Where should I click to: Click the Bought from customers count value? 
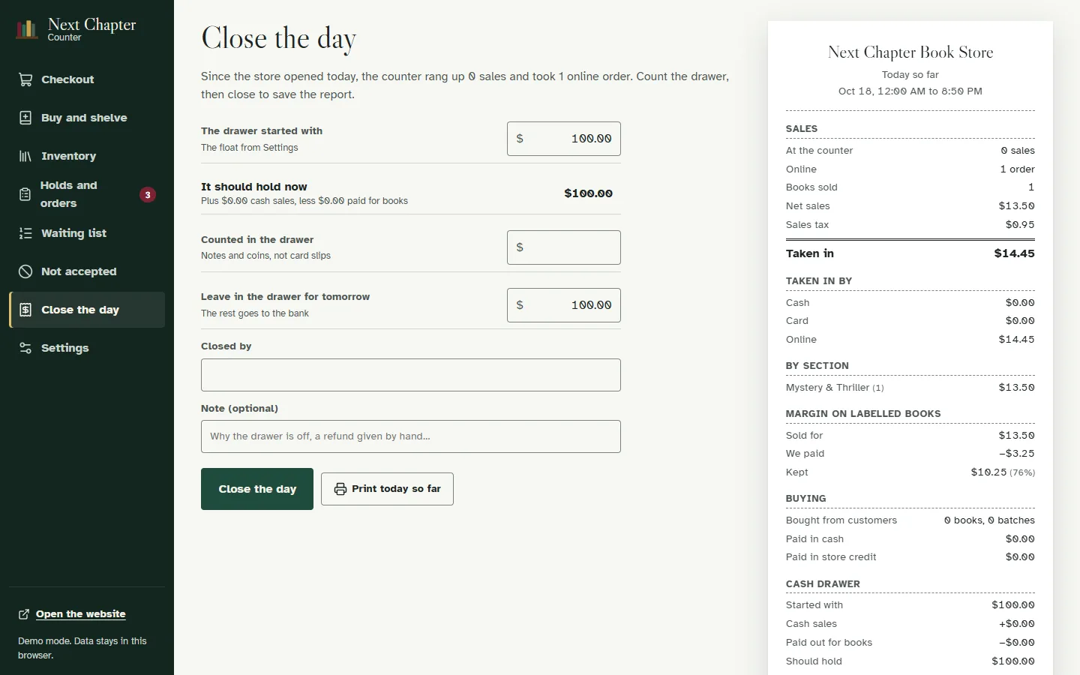(989, 520)
